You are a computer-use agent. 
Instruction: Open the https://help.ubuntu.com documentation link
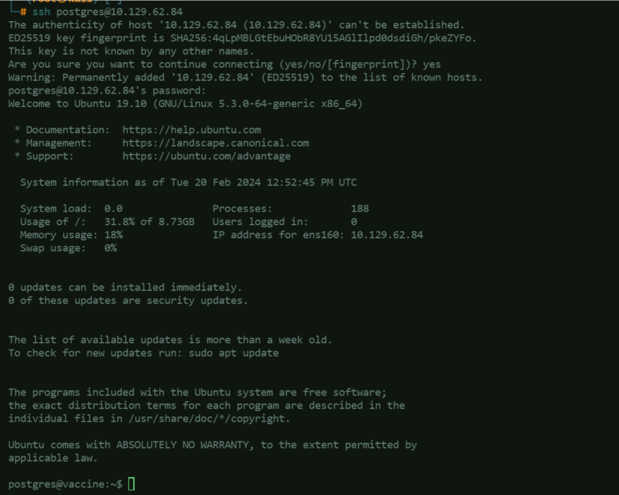pyautogui.click(x=192, y=129)
